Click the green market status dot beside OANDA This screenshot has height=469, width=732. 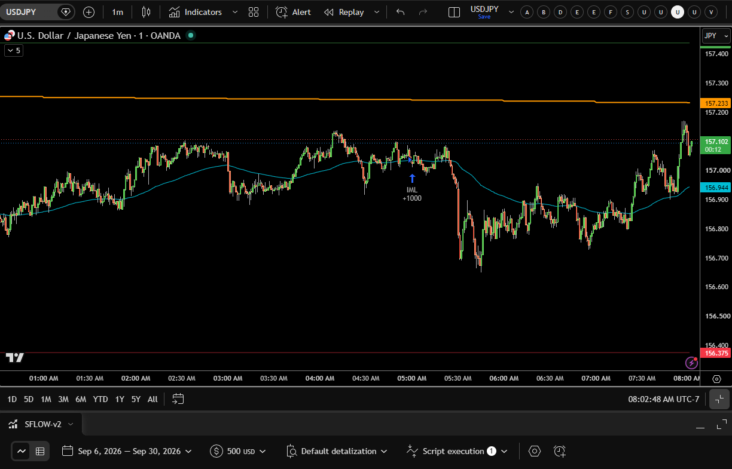point(191,35)
